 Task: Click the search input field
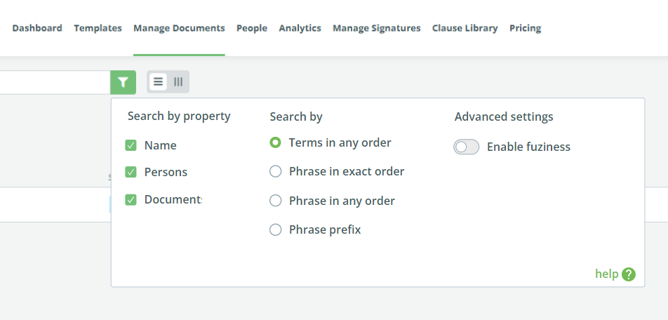click(55, 82)
